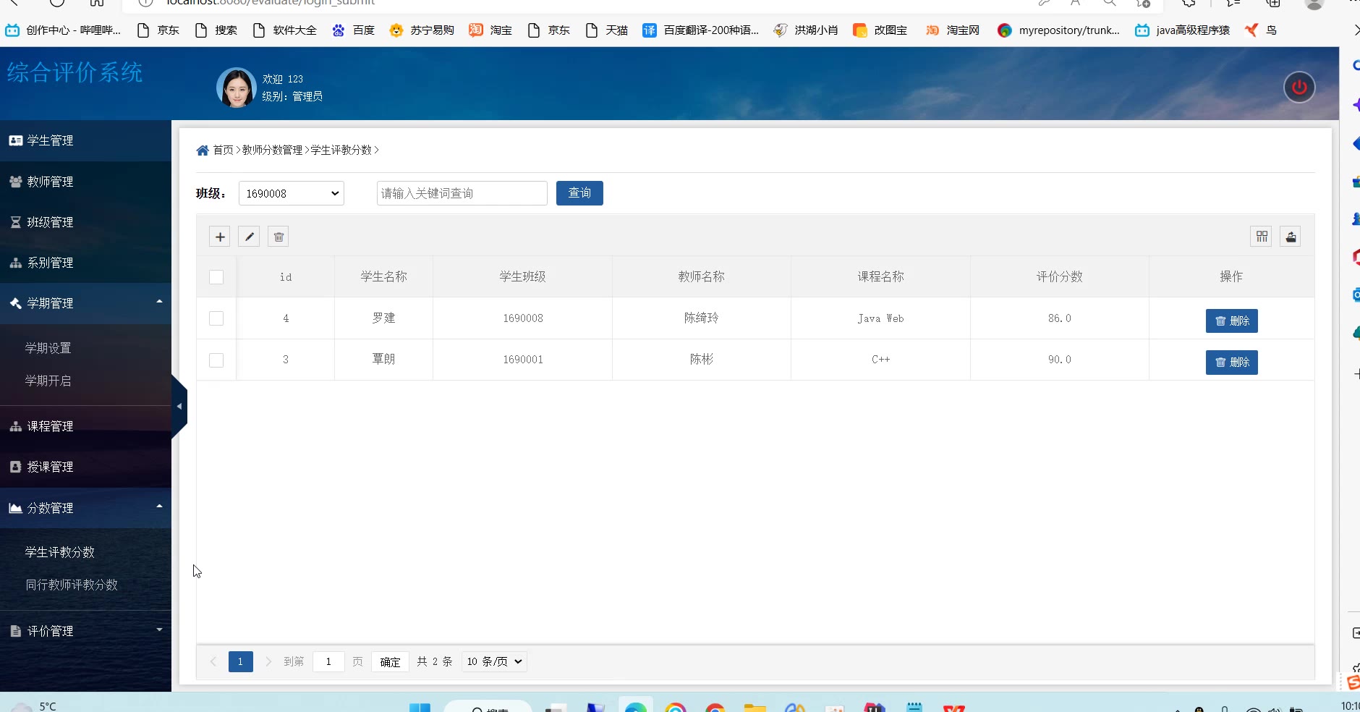Open 学期开启 submenu item

[x=48, y=381]
